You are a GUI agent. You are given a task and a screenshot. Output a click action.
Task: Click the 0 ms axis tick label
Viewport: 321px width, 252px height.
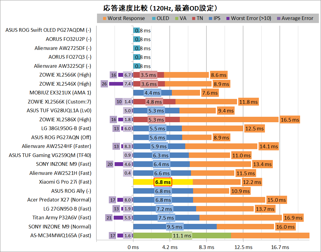coord(133,247)
